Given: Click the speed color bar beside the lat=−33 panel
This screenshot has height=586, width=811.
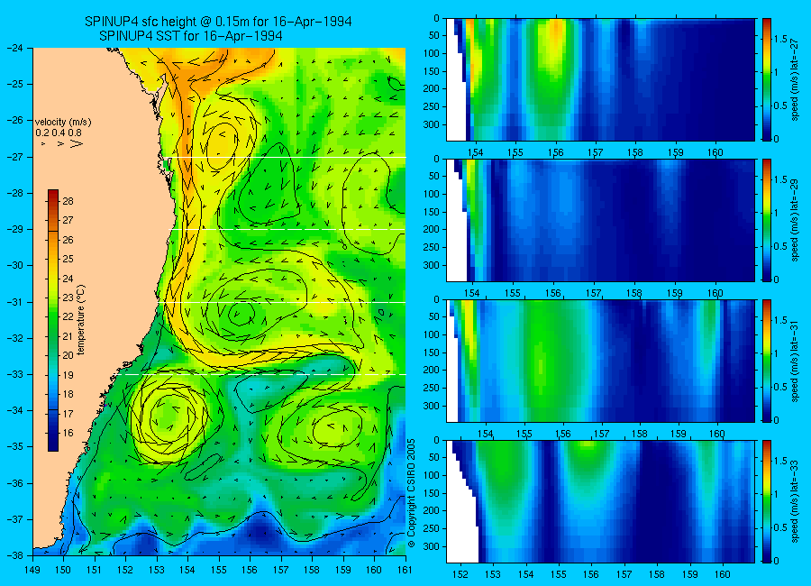Looking at the screenshot, I should tap(766, 501).
